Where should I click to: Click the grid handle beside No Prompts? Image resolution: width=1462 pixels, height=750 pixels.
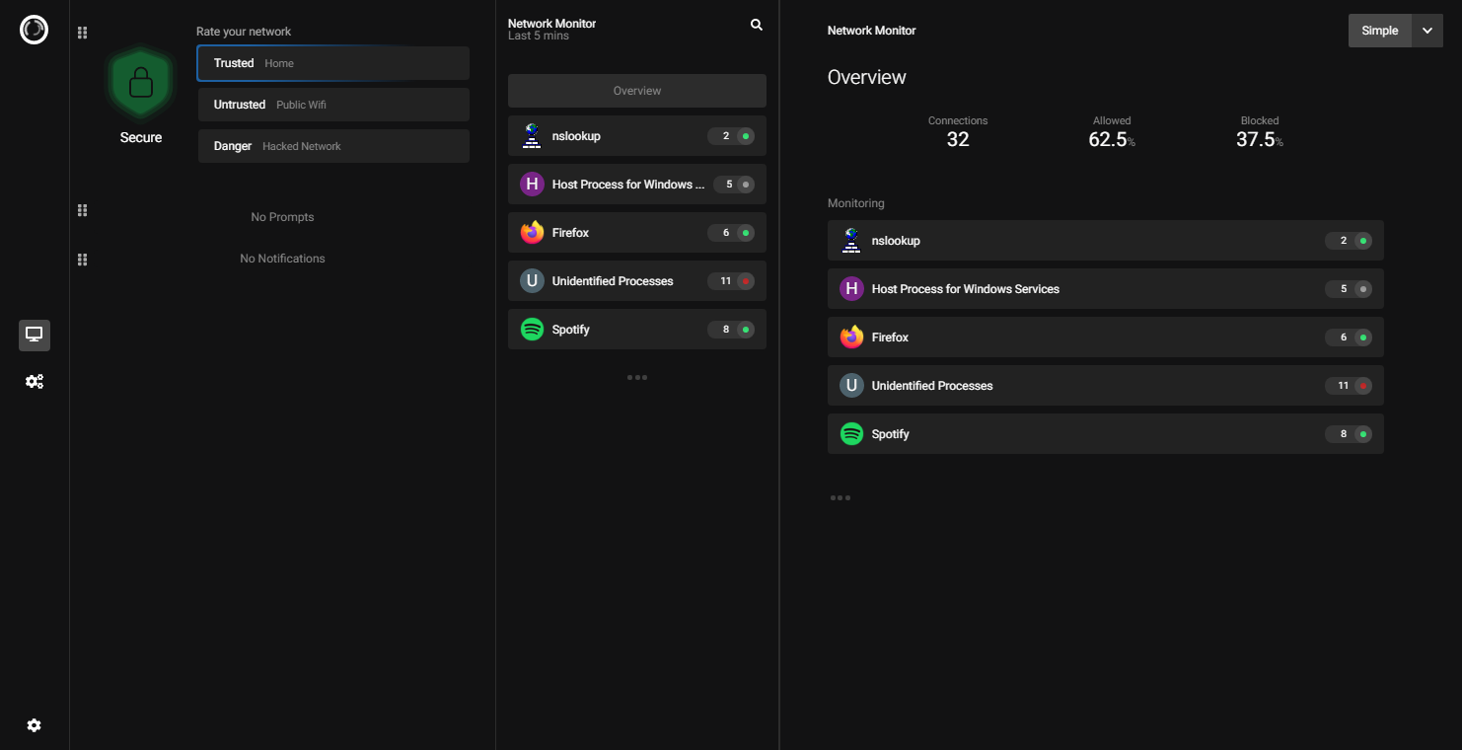[x=83, y=210]
